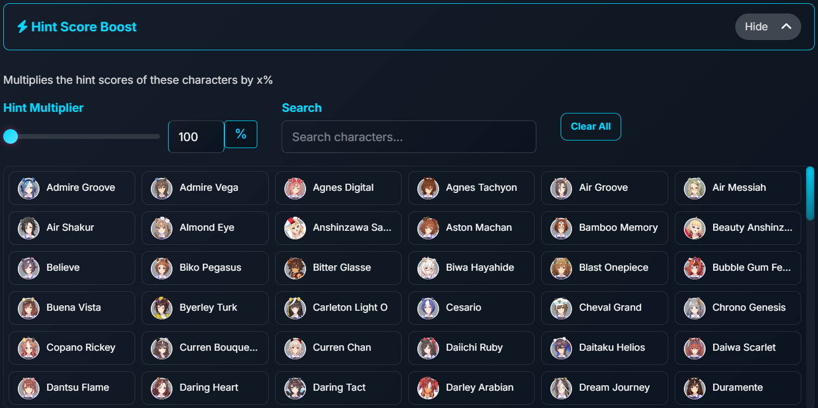Click Byerley Turk's avatar icon
This screenshot has height=408, width=818.
click(x=162, y=308)
